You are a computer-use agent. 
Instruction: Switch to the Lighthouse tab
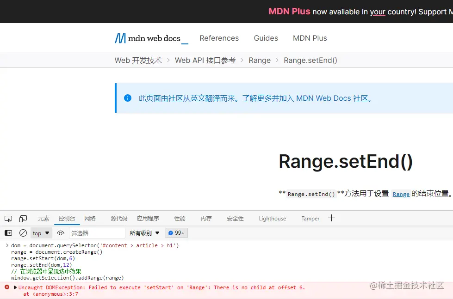click(273, 219)
